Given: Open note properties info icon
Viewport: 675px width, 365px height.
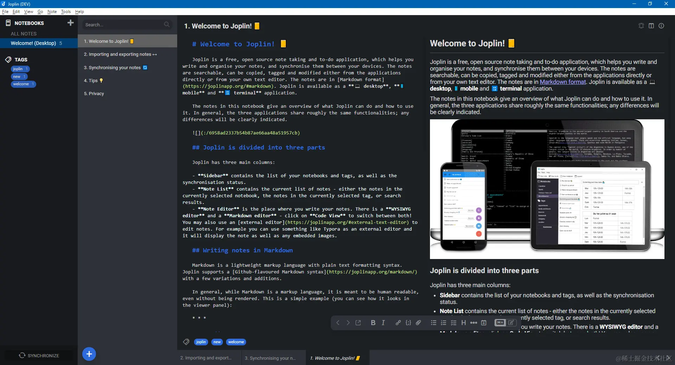Looking at the screenshot, I should tap(661, 26).
